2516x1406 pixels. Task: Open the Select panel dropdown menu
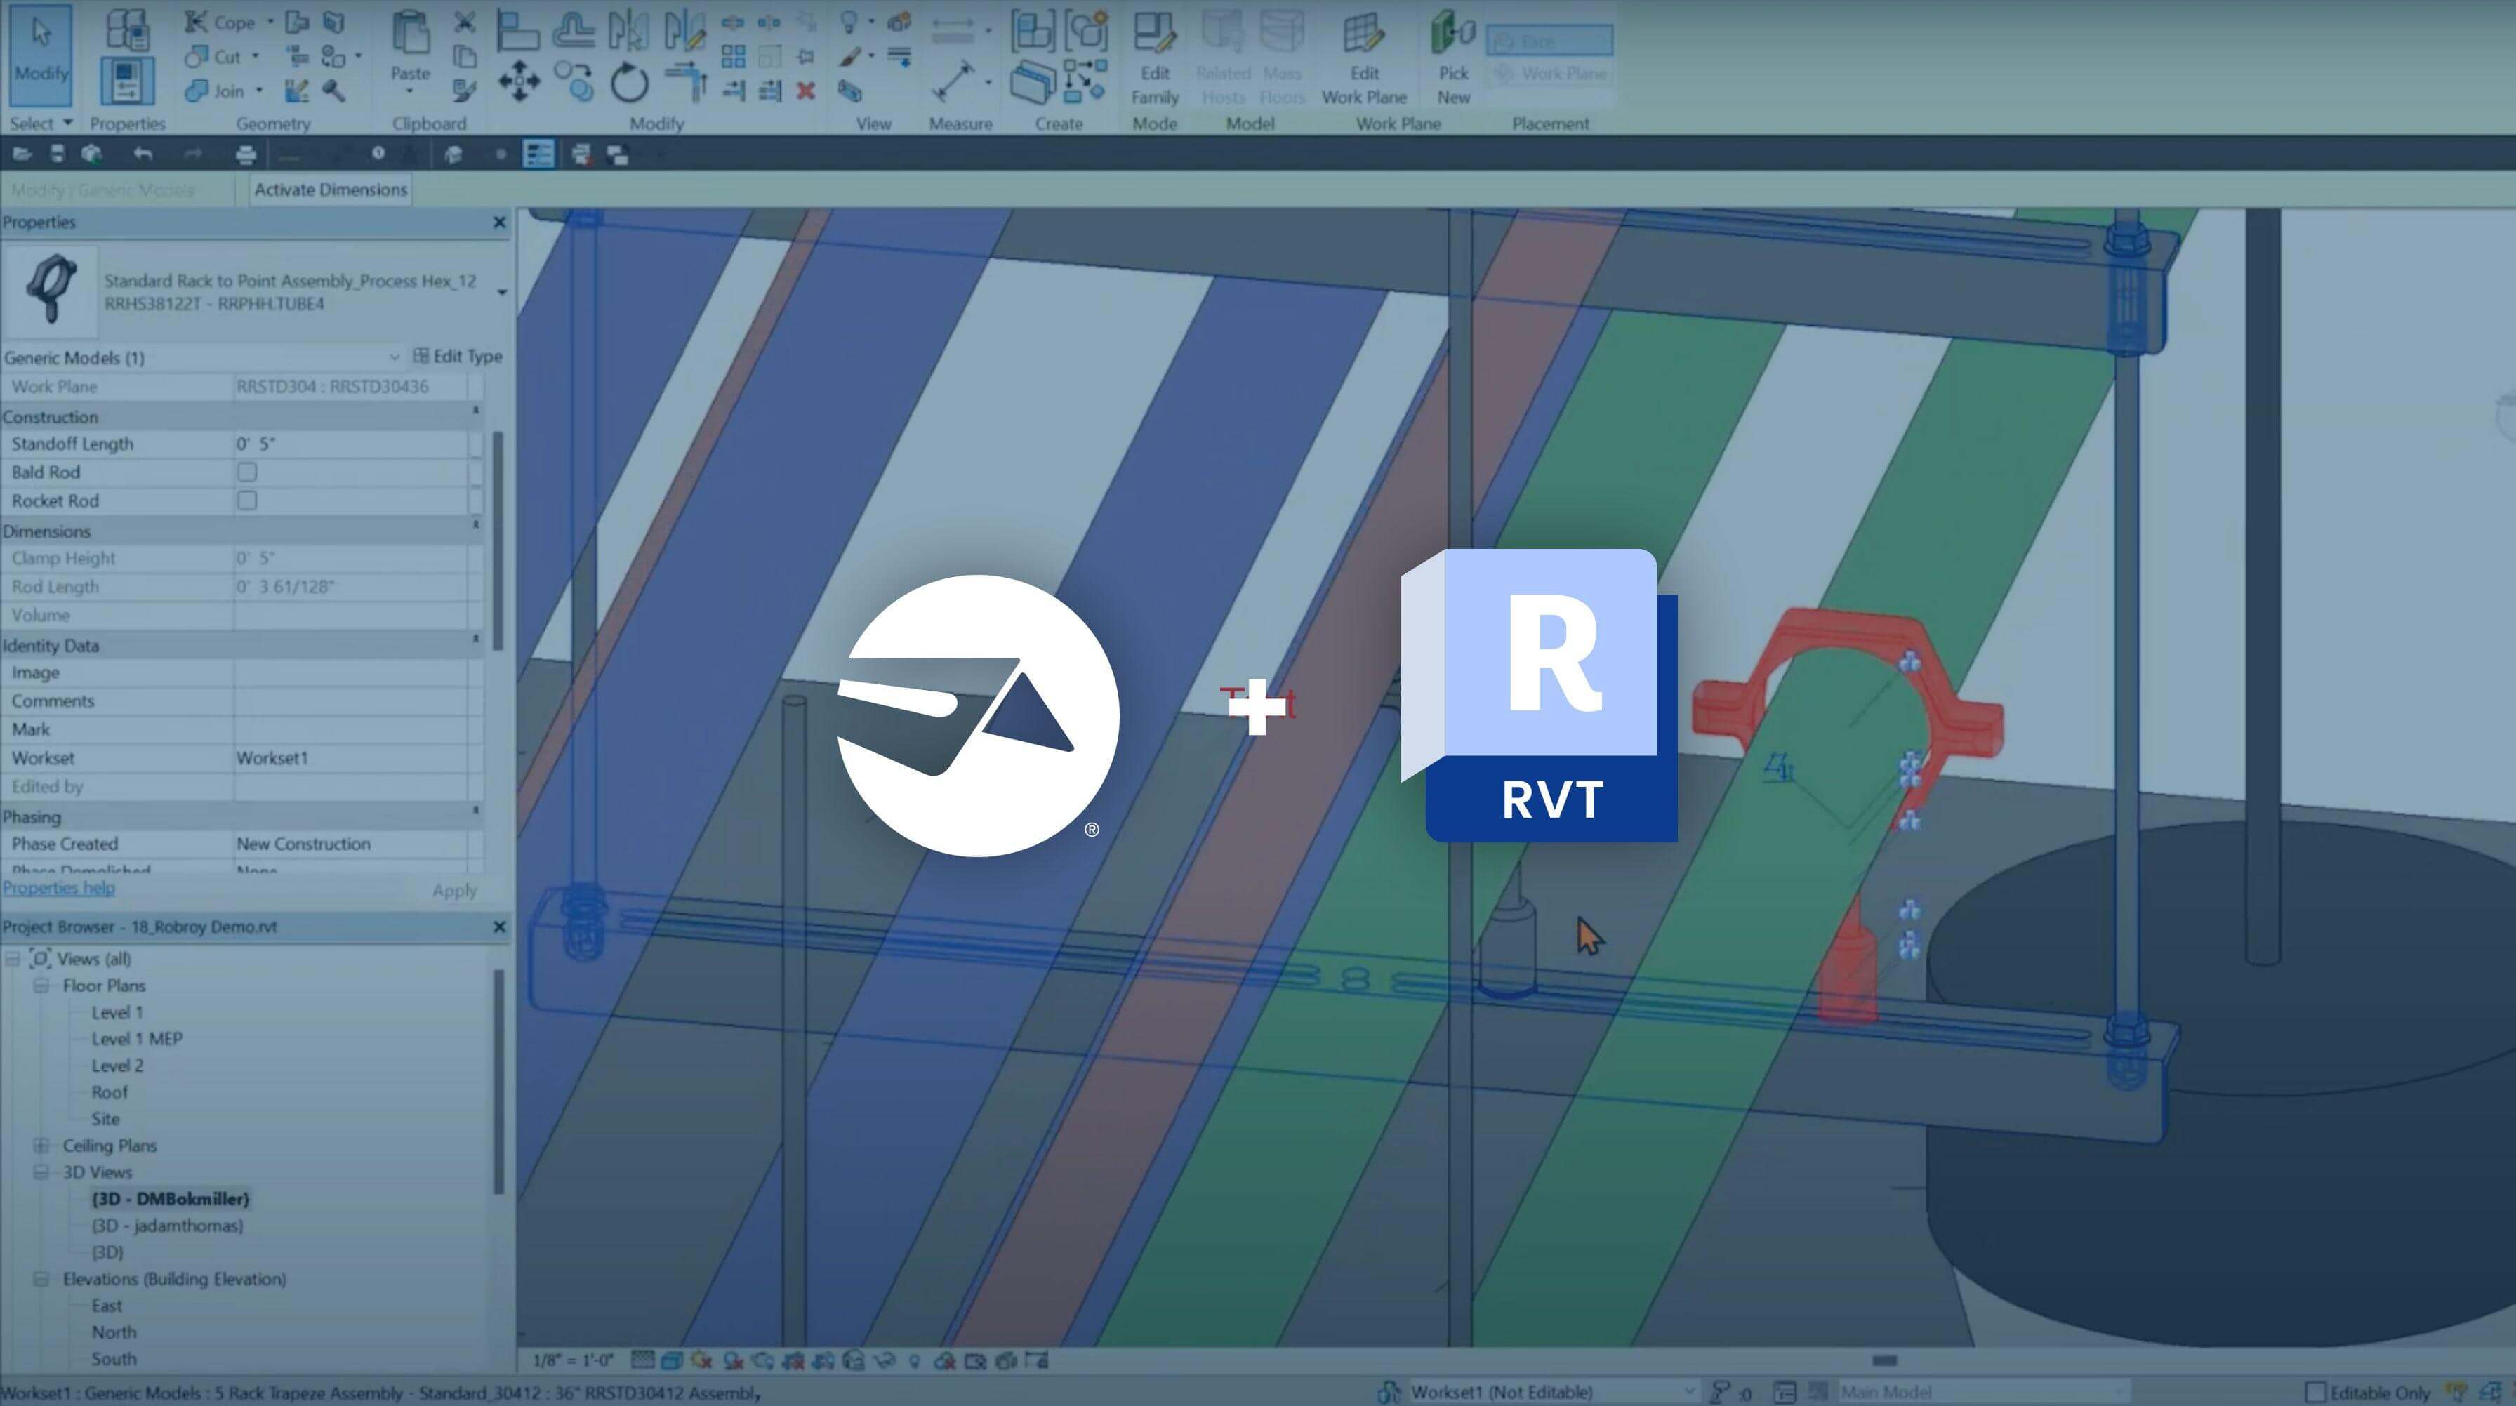[x=67, y=123]
